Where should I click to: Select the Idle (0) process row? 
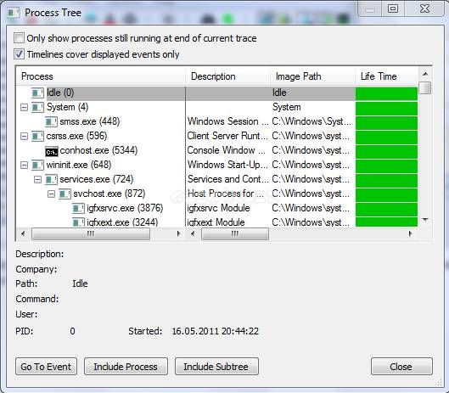[60, 93]
